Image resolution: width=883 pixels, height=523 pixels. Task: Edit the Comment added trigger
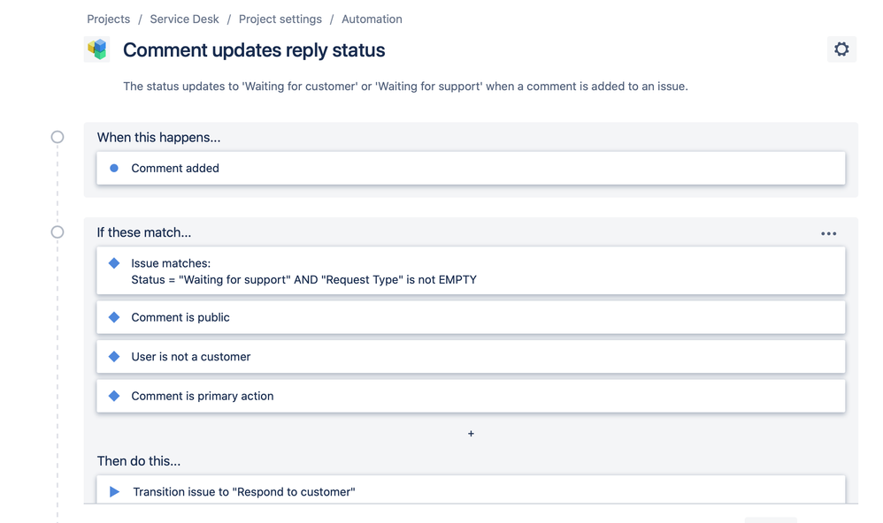[471, 168]
